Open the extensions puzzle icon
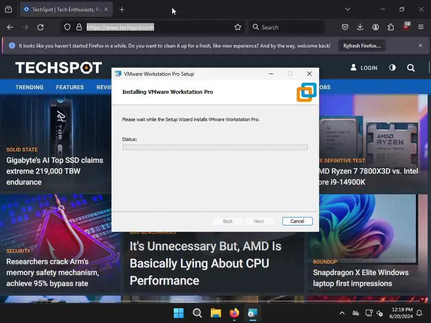 tap(391, 27)
